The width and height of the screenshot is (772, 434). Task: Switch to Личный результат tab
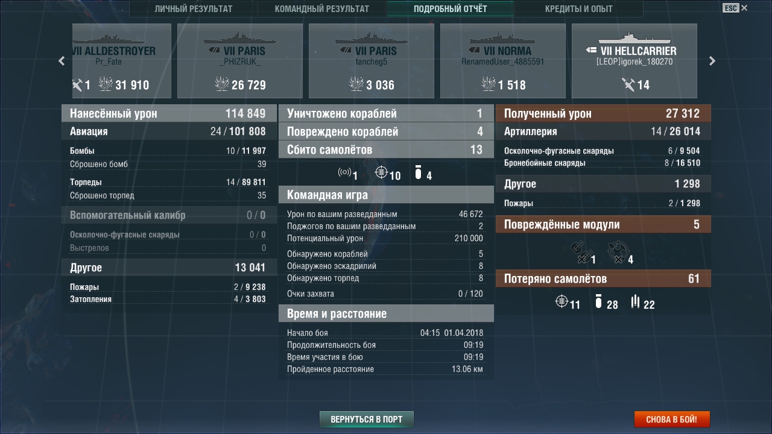pyautogui.click(x=193, y=9)
